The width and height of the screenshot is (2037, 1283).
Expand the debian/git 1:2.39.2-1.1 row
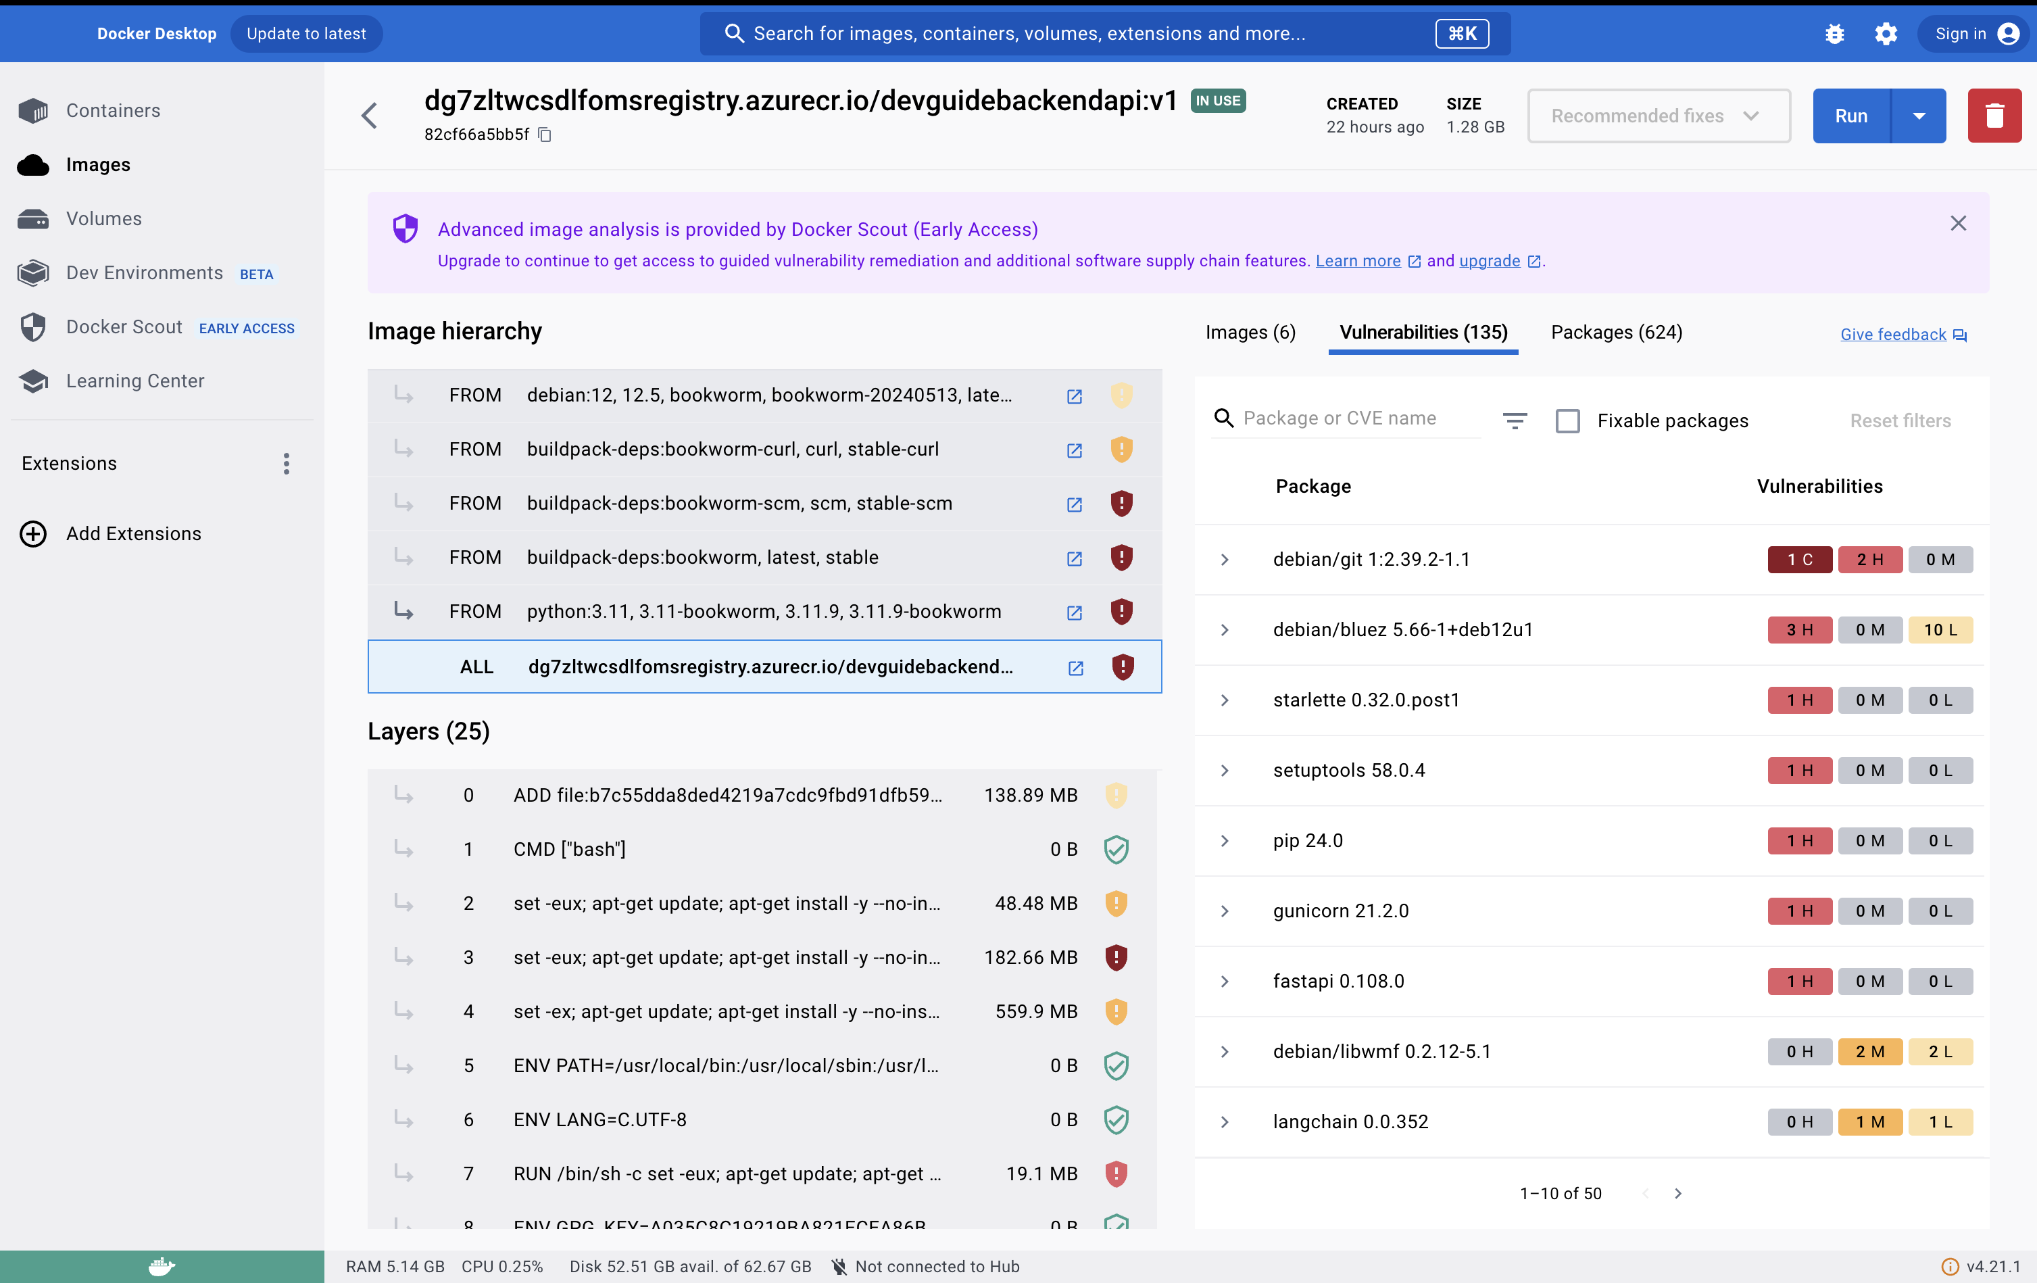[x=1224, y=560]
